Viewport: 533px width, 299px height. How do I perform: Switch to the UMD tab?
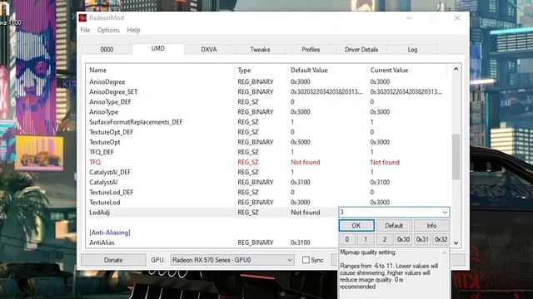coord(158,49)
